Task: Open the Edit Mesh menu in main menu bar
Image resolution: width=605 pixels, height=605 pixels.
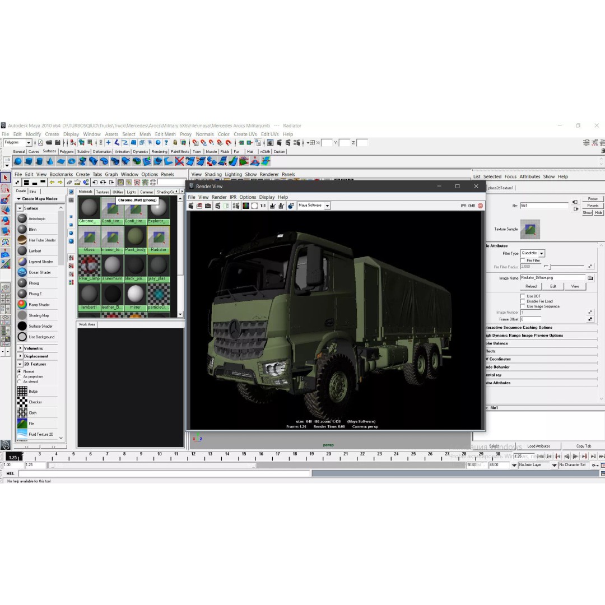Action: (165, 134)
